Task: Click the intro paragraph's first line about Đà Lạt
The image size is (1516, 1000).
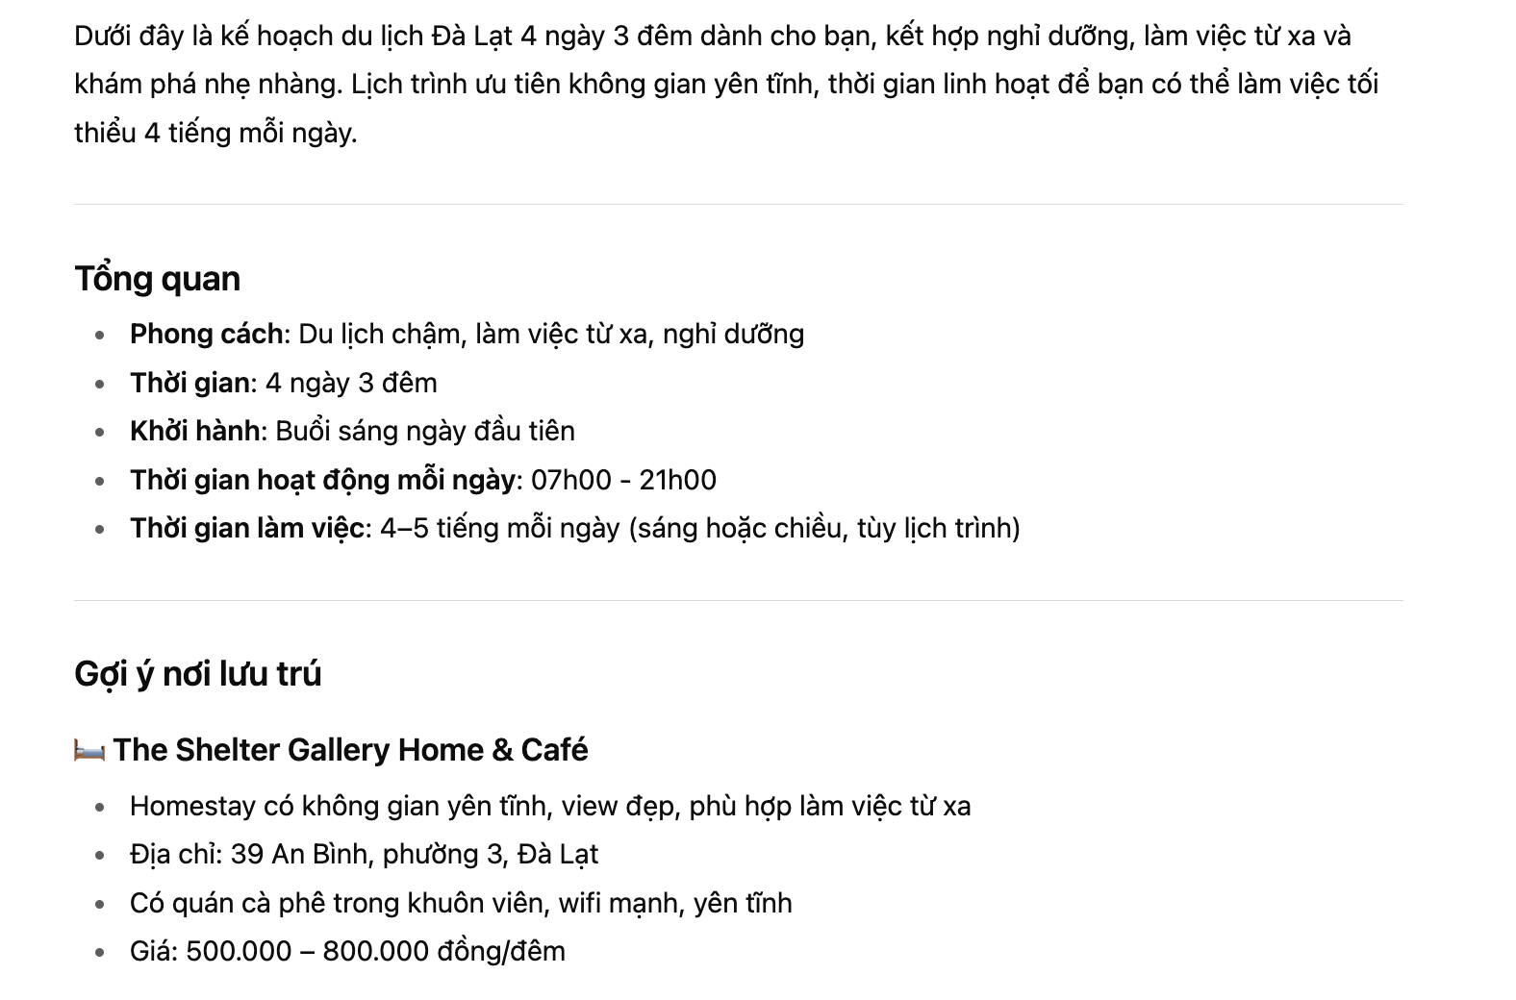Action: click(713, 37)
